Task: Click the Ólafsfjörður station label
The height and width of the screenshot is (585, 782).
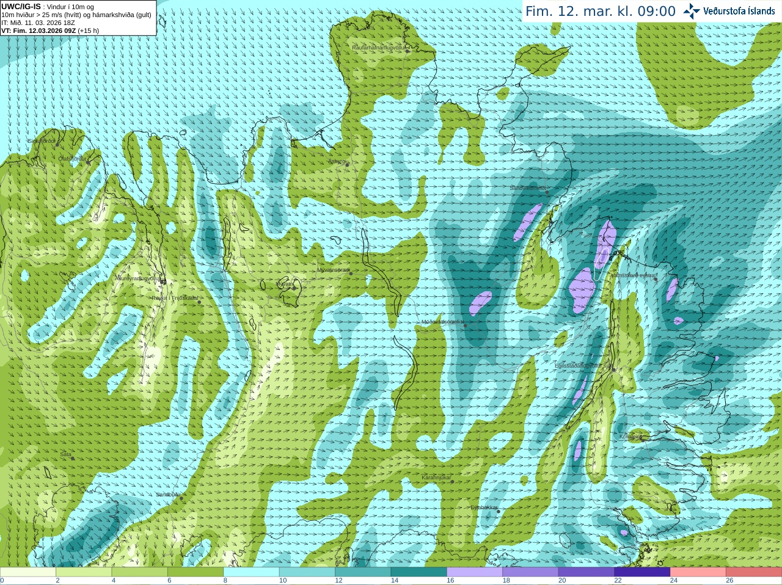Action: pos(72,159)
